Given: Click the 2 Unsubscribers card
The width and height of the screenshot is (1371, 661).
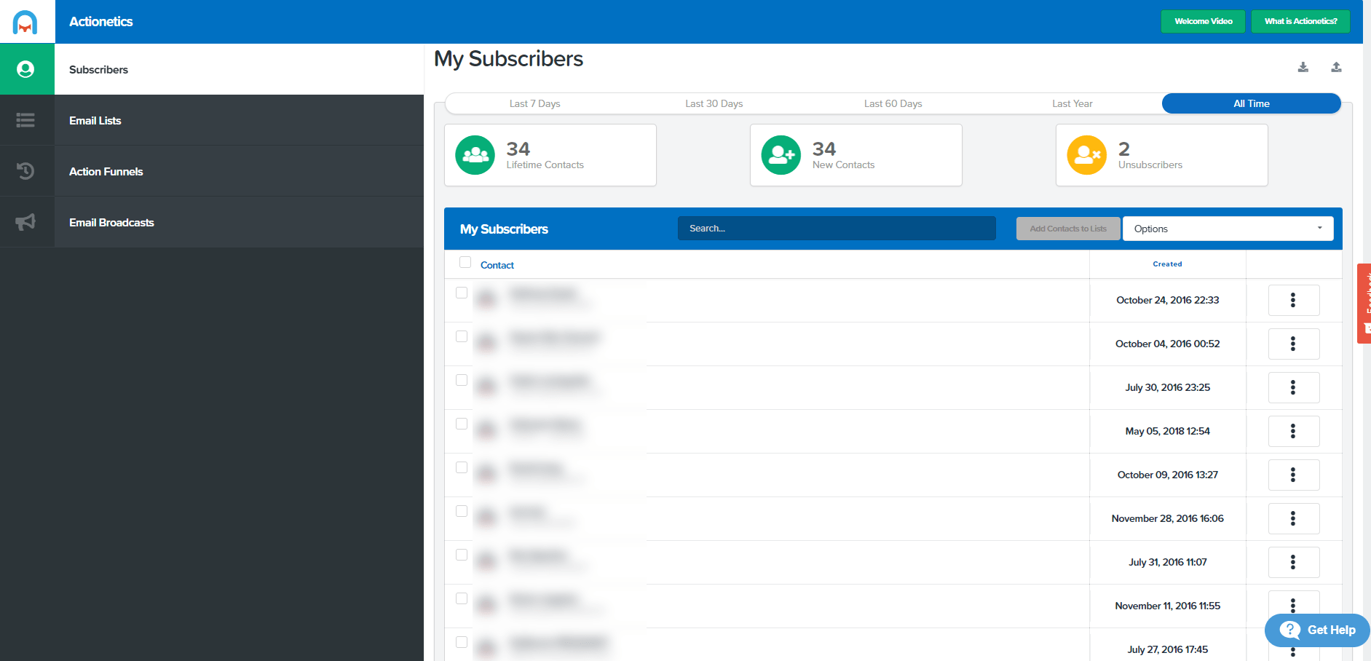Looking at the screenshot, I should click(x=1162, y=155).
